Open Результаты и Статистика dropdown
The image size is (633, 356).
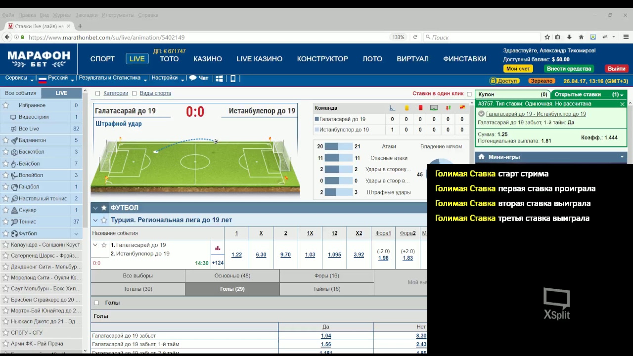coord(113,78)
